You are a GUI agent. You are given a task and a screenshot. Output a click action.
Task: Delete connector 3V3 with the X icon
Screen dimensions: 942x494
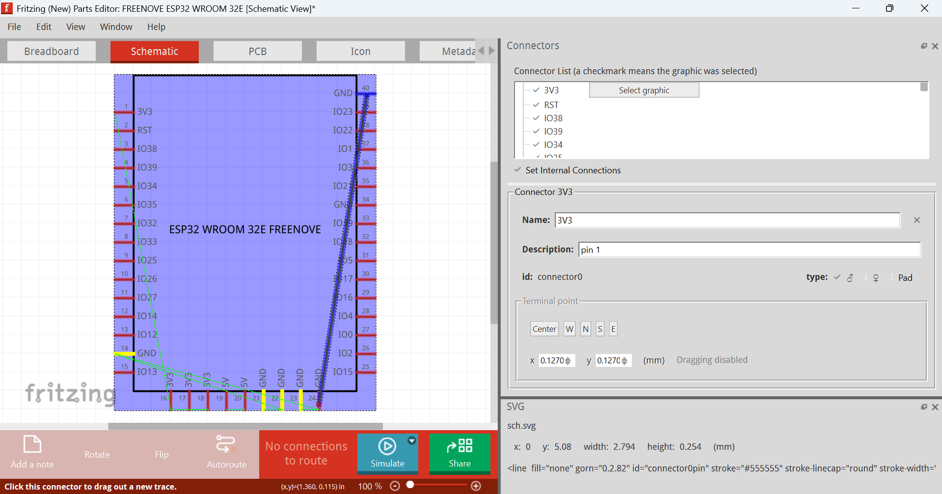916,220
